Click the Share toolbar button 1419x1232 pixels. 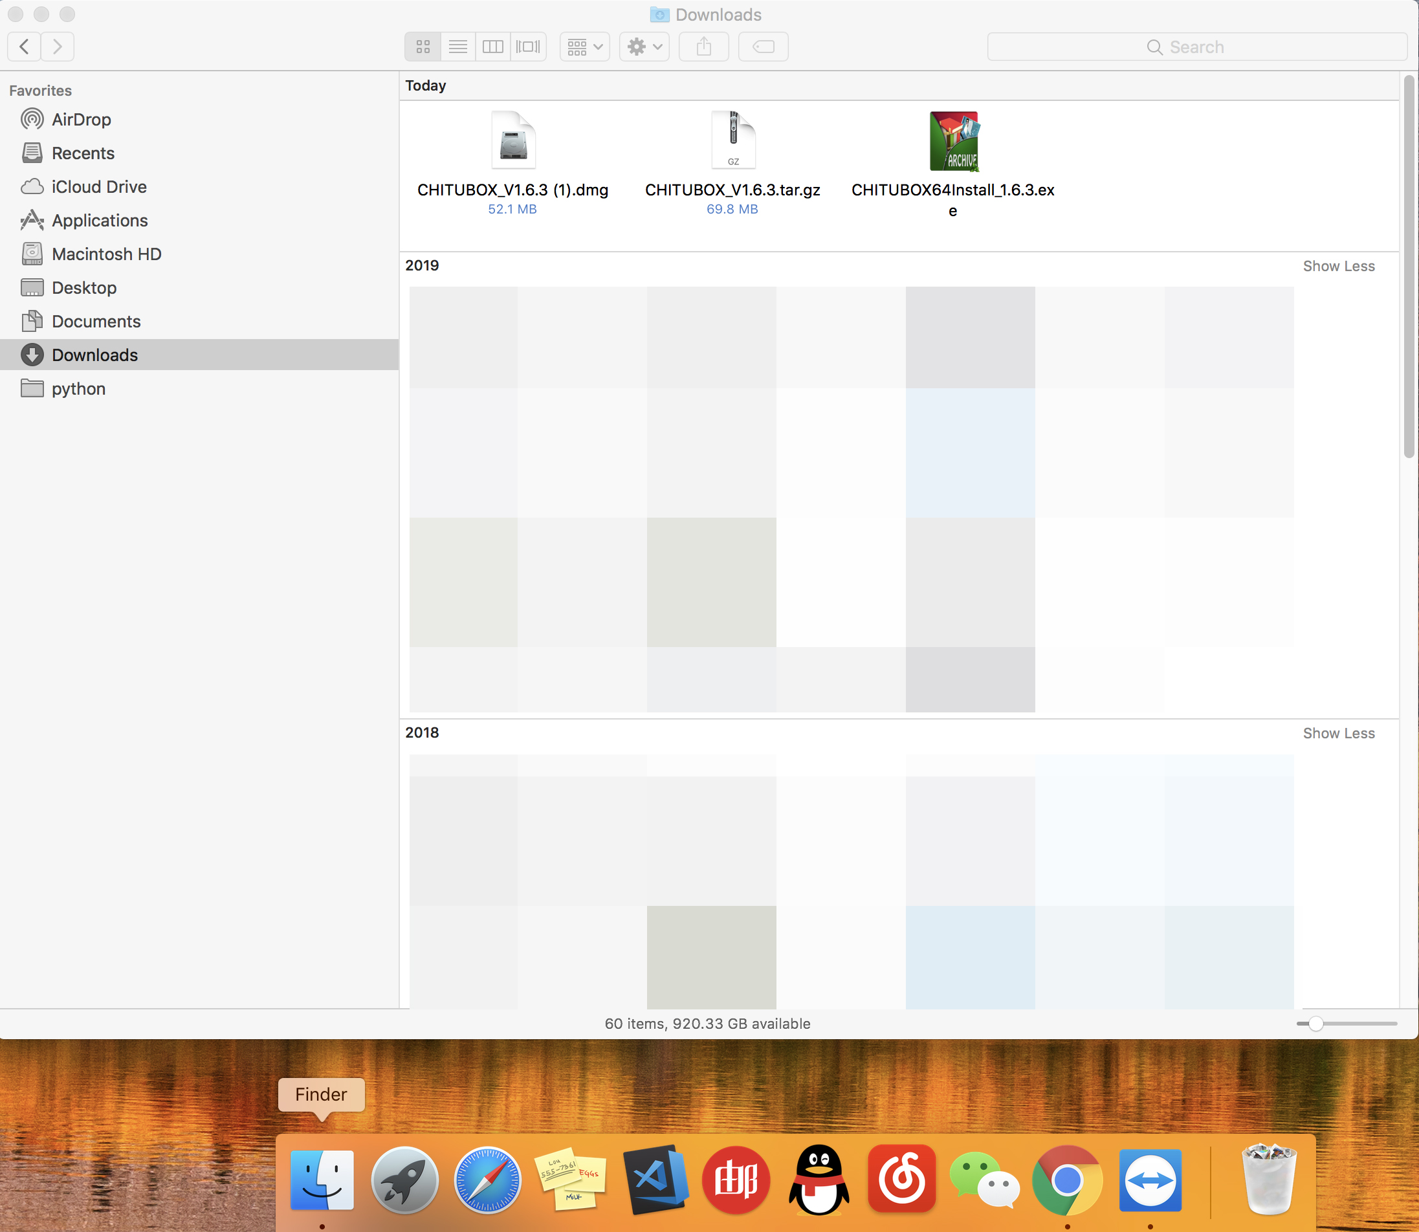pyautogui.click(x=703, y=47)
